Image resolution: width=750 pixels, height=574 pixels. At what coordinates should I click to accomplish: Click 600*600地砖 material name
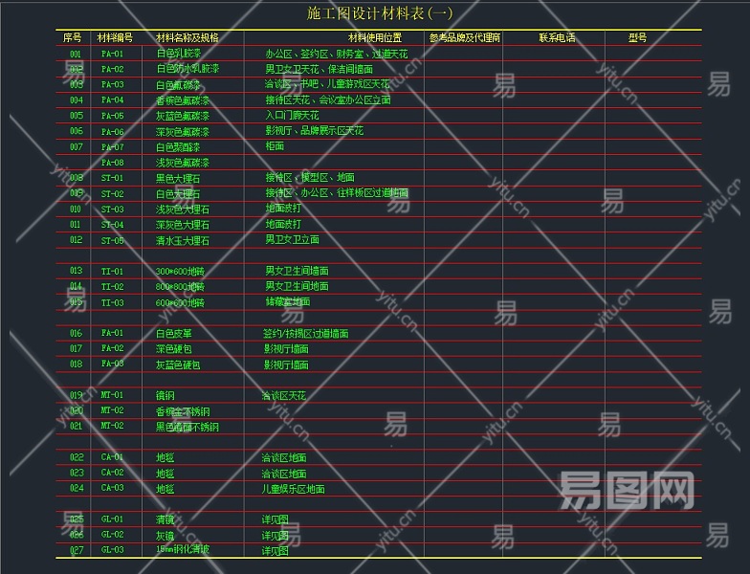(180, 302)
